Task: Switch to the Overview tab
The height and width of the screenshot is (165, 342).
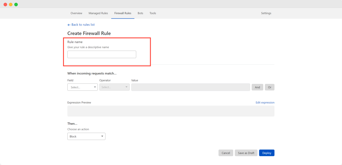Action: pos(76,13)
